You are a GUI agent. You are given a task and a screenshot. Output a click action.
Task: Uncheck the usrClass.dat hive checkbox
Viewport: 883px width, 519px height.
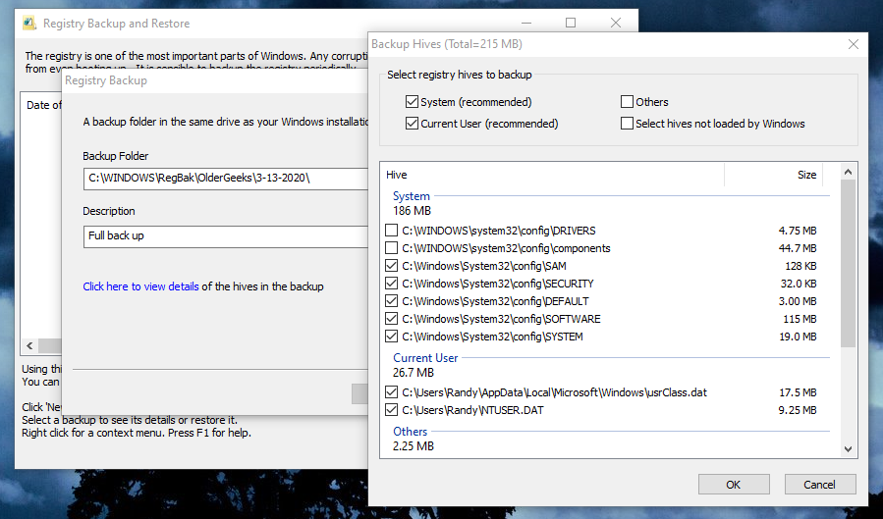coord(391,391)
